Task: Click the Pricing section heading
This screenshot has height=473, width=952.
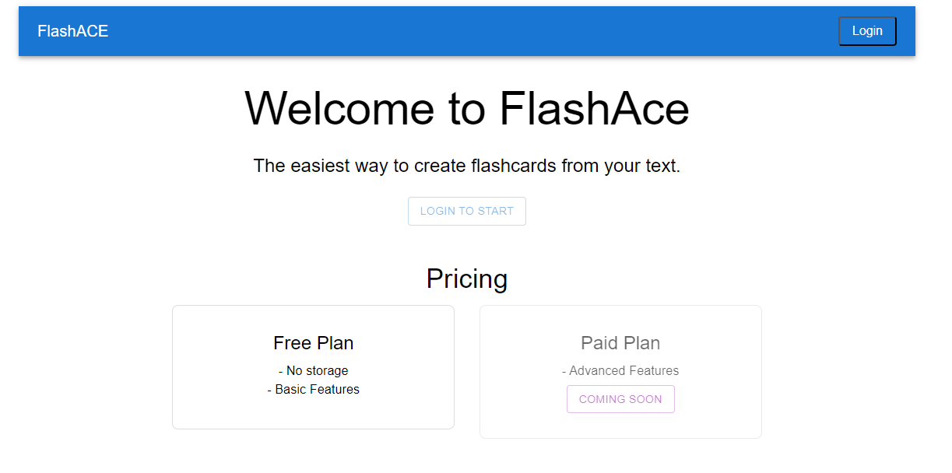Action: pos(467,279)
